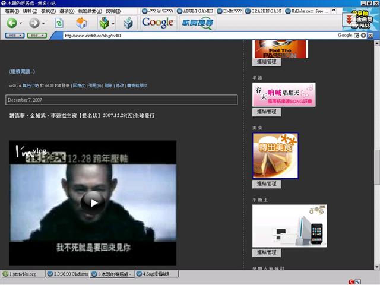Open the search engine round dropdown icon
This screenshot has height=285, width=380.
click(x=363, y=36)
